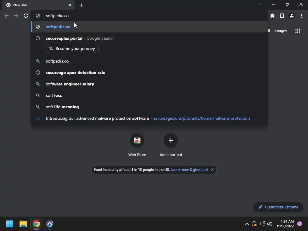Open the Windows Start menu
This screenshot has width=308, height=231.
[x=10, y=224]
